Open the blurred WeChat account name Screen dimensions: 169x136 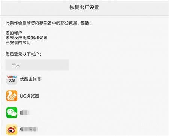pos(24,113)
